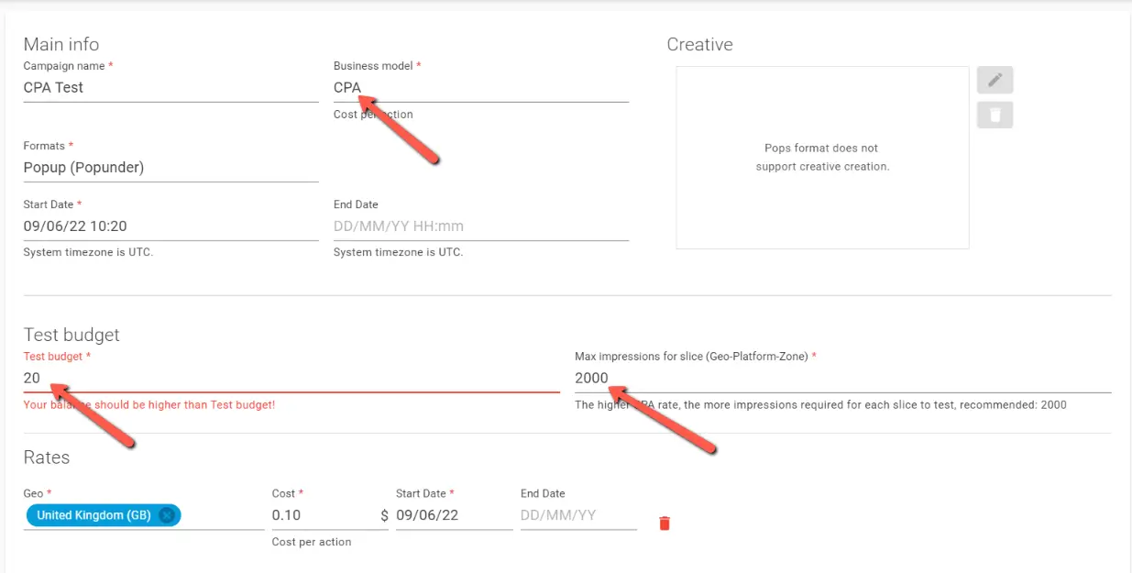Viewport: 1132px width, 573px height.
Task: Edit the Test budget value
Action: click(291, 378)
